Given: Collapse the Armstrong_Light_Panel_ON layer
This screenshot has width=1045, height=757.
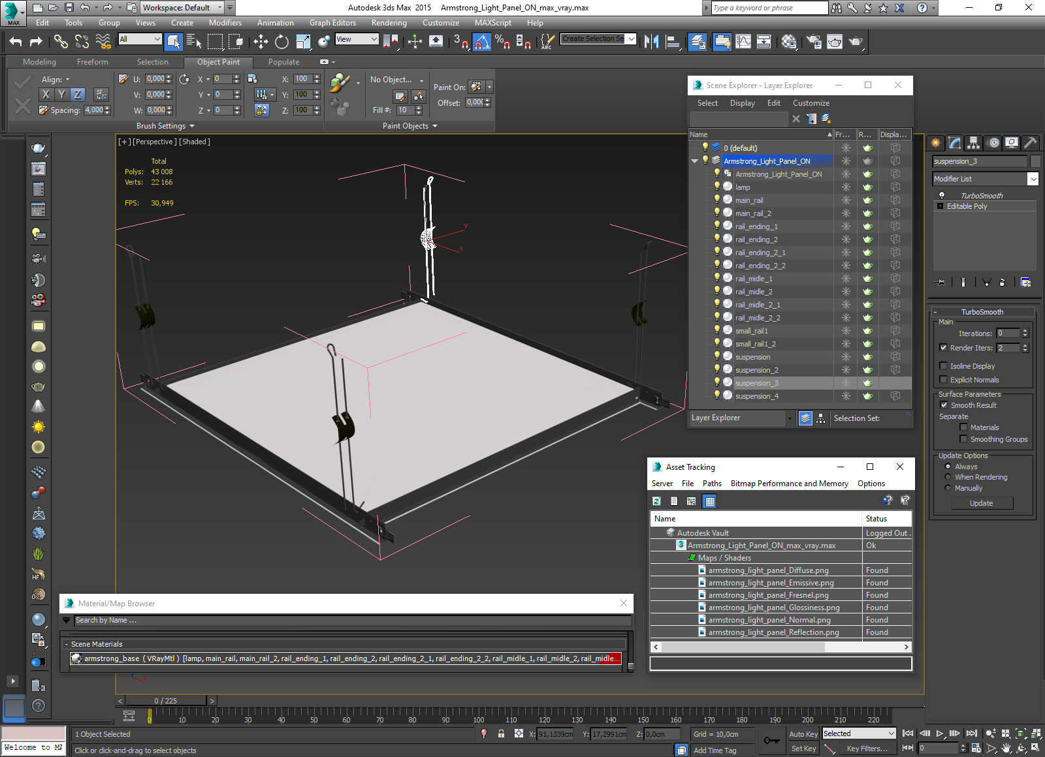Looking at the screenshot, I should [x=695, y=161].
